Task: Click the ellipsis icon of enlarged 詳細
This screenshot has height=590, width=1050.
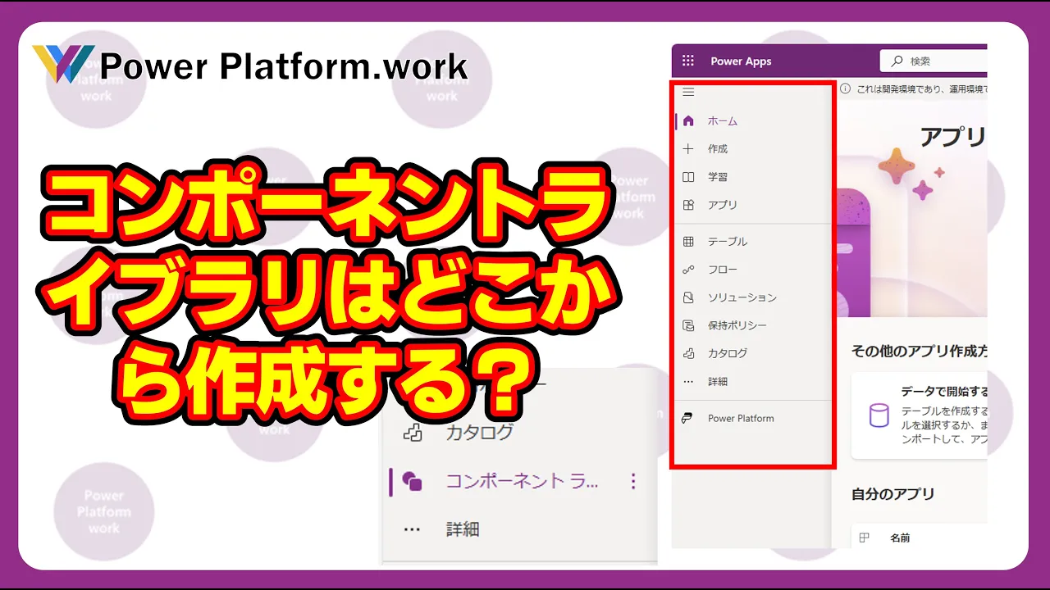Action: 413,529
